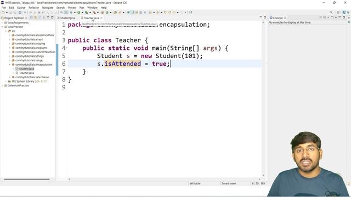The width and height of the screenshot is (351, 197).
Task: Open the Project menu
Action: (x=72, y=8)
